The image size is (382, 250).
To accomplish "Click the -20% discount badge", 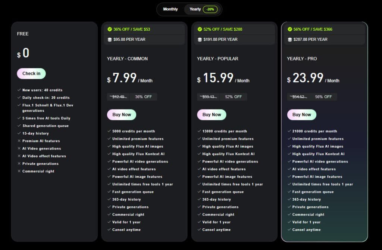I will click(210, 9).
